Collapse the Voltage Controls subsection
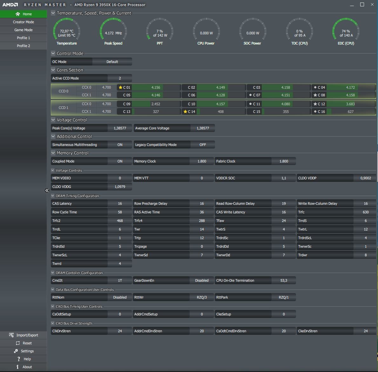Viewport: 378px width, 372px height. coord(52,170)
